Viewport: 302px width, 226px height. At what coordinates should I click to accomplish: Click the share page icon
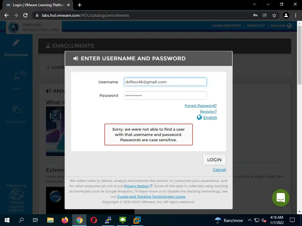pyautogui.click(x=265, y=15)
